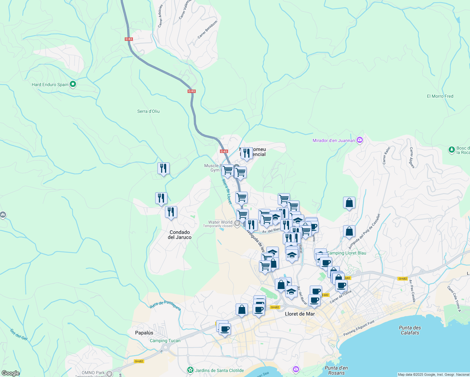
Task: Select the shopping cart pin beside Muscle Gym
Action: pyautogui.click(x=227, y=170)
